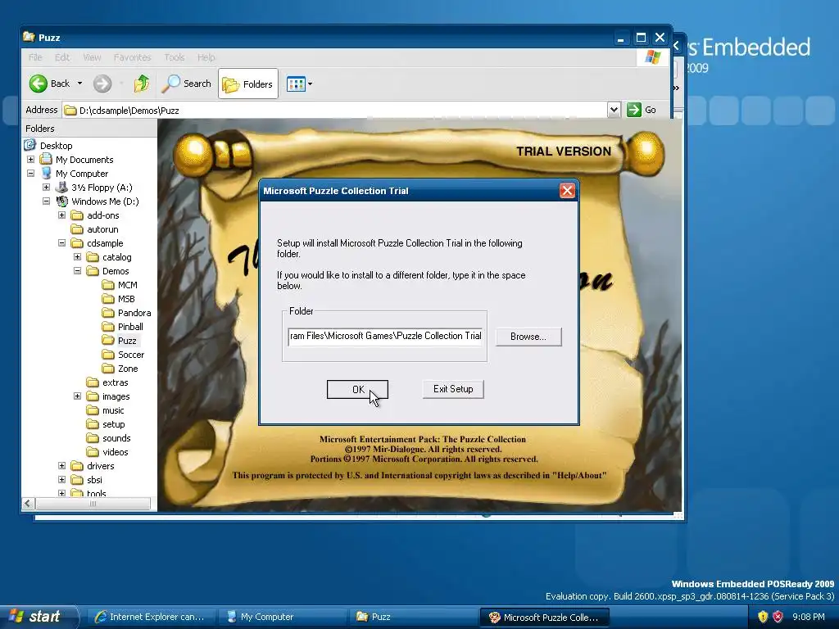
Task: Click the green Go arrow button
Action: (x=634, y=110)
